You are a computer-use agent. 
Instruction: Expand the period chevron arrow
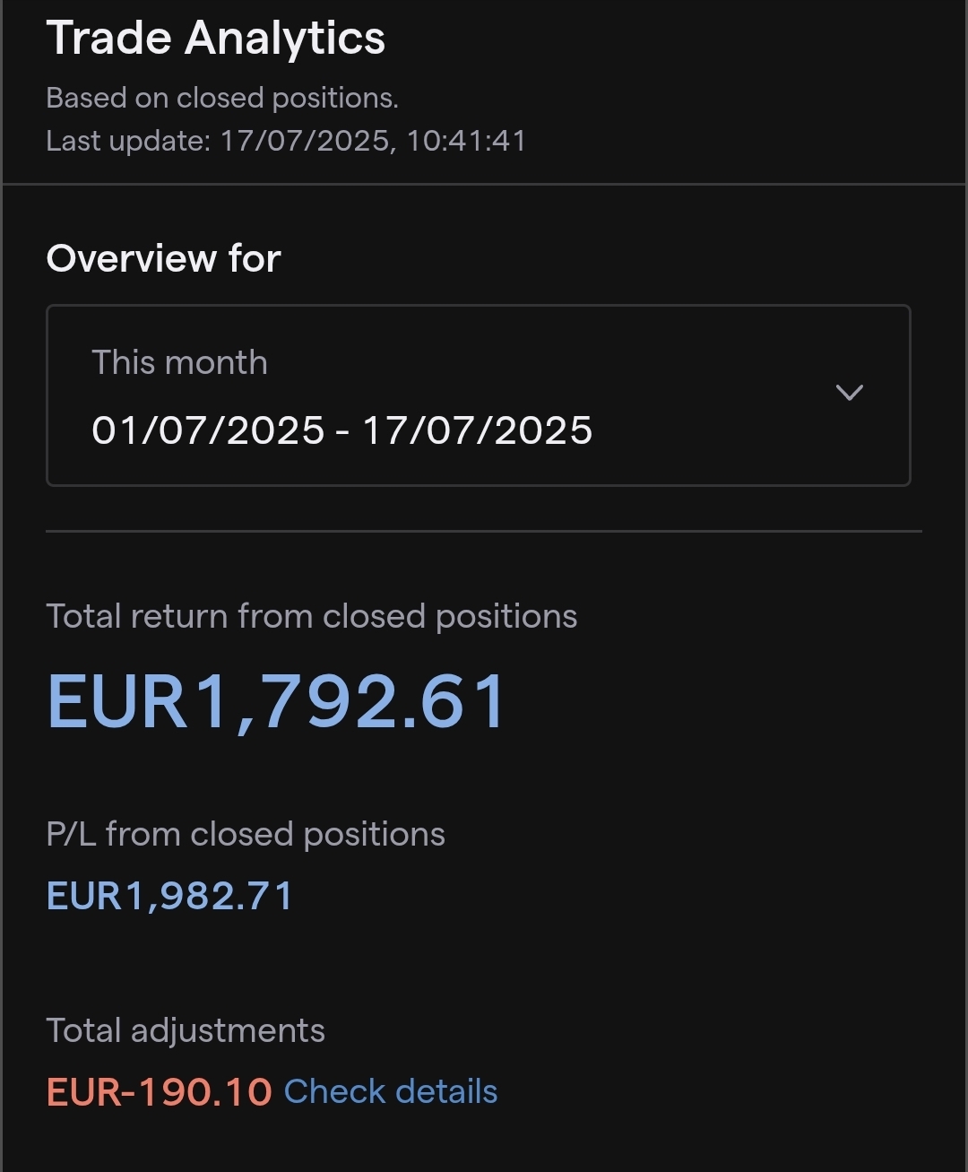click(x=849, y=393)
